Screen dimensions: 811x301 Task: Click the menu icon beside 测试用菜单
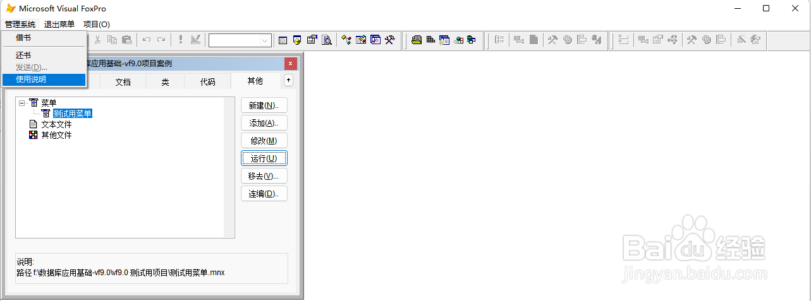[46, 114]
